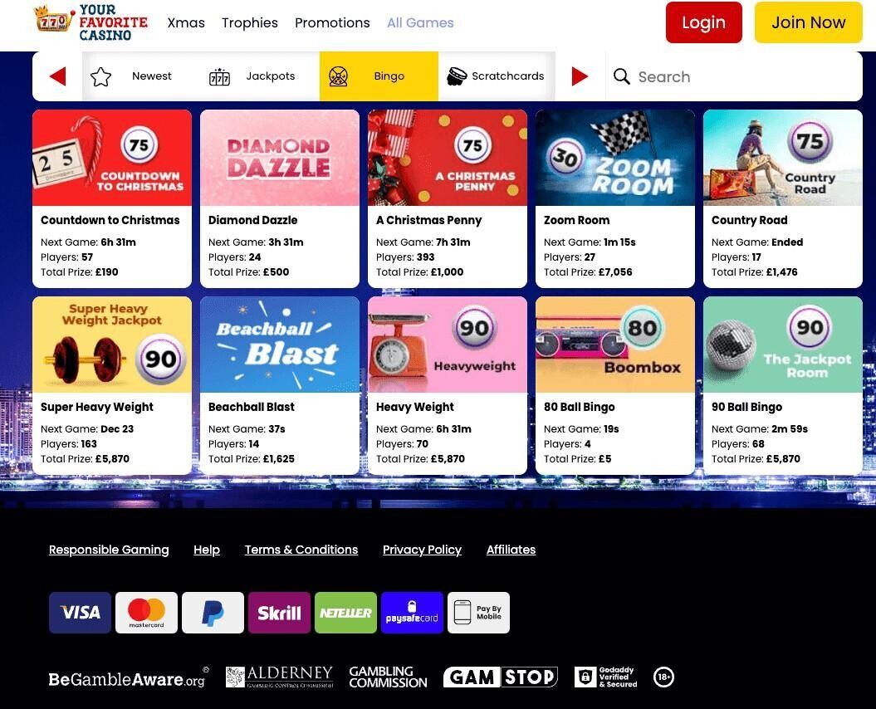Select the Bingo category tab
This screenshot has width=876, height=709.
[x=379, y=76]
